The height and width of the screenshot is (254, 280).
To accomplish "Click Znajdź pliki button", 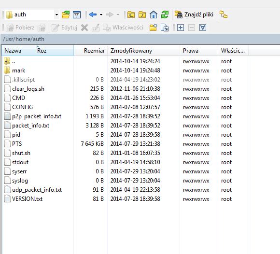I will [x=194, y=14].
